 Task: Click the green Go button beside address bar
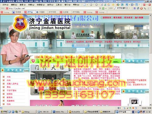point(103,8)
